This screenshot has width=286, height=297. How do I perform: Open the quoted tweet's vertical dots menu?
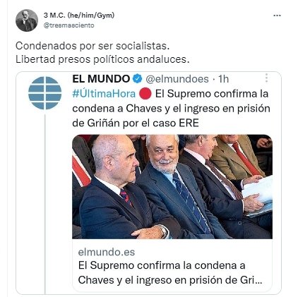pos(266,78)
